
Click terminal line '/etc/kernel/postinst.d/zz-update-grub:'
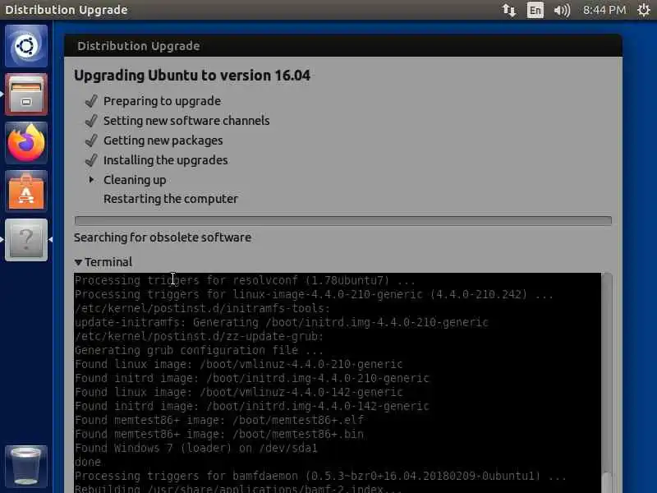tap(199, 336)
